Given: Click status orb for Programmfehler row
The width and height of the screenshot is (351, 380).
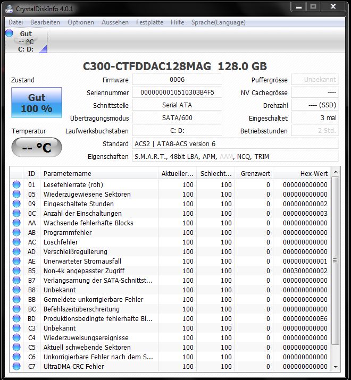Looking at the screenshot, I should tap(16, 232).
